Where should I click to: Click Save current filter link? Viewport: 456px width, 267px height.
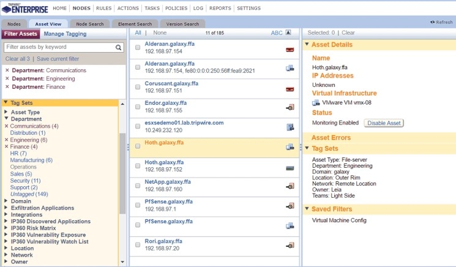[58, 59]
